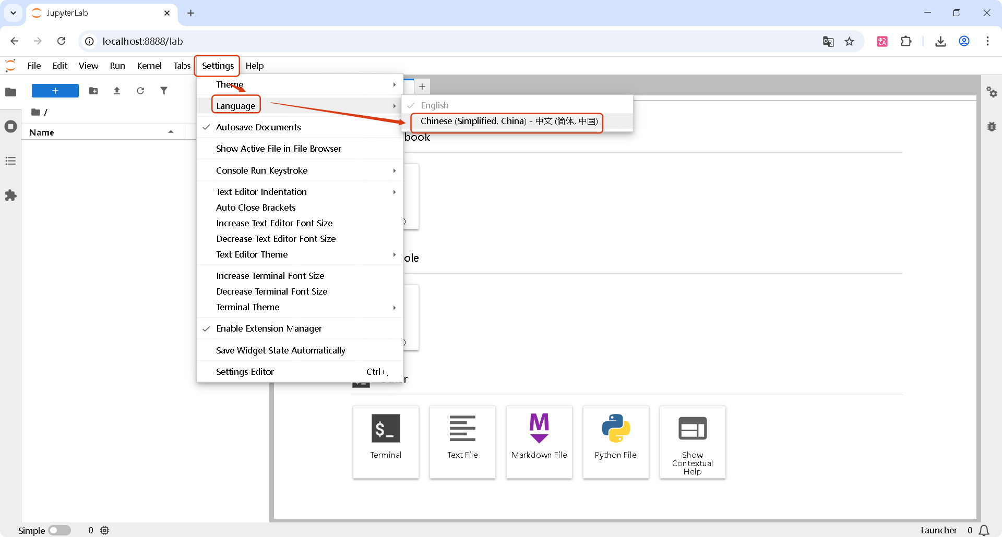Click the red translate extension icon

pos(882,41)
